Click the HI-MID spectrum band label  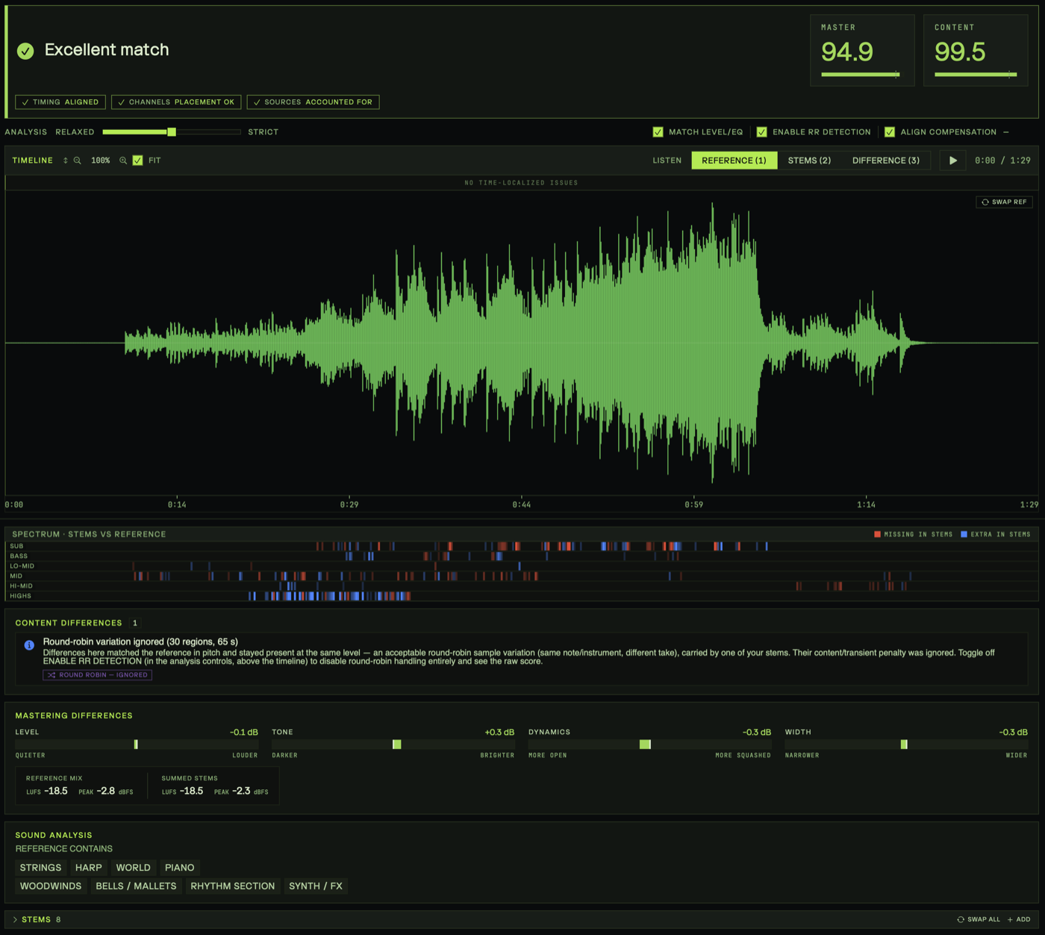[22, 586]
